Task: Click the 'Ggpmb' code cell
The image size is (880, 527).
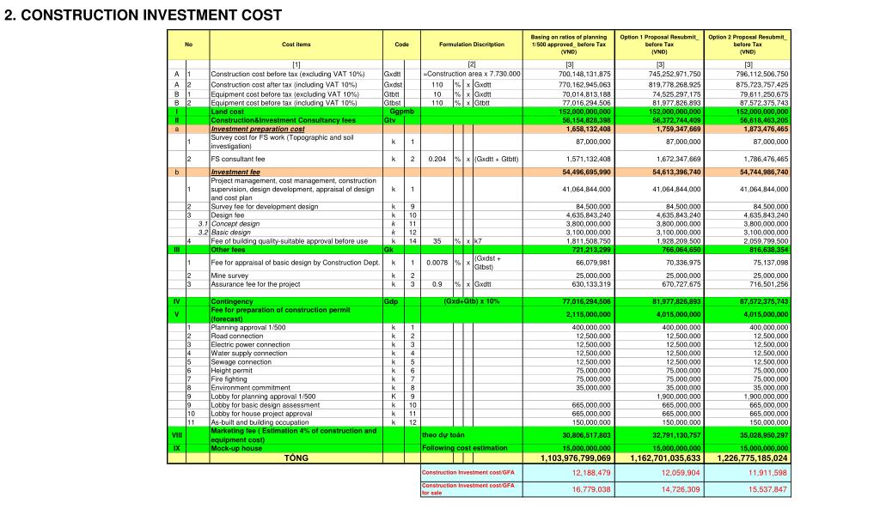Action: pos(401,112)
